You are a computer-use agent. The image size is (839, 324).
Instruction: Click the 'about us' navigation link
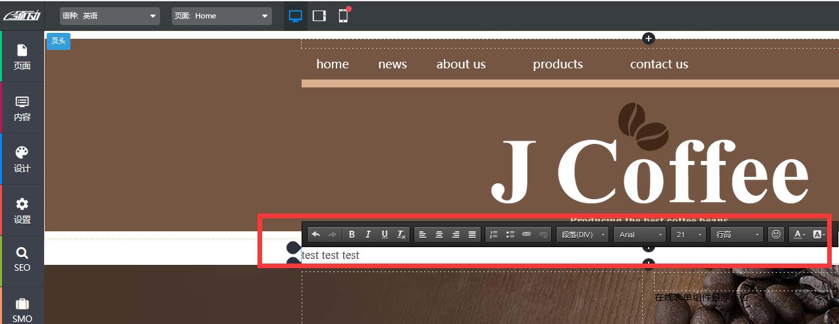(x=460, y=64)
